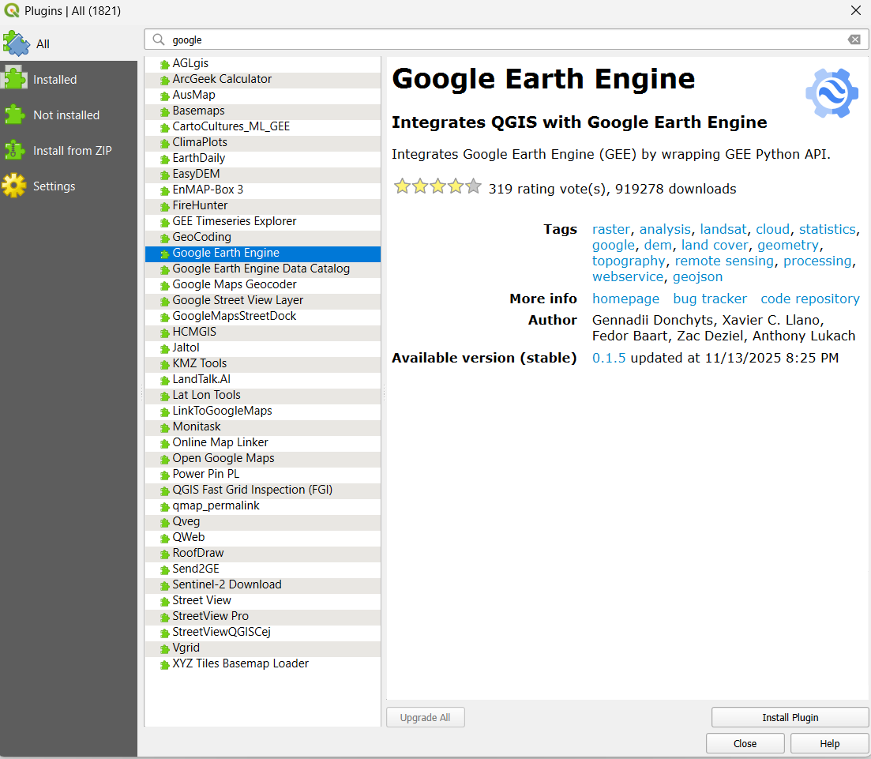Click into the plugin search field
This screenshot has height=759, width=871.
tap(505, 39)
